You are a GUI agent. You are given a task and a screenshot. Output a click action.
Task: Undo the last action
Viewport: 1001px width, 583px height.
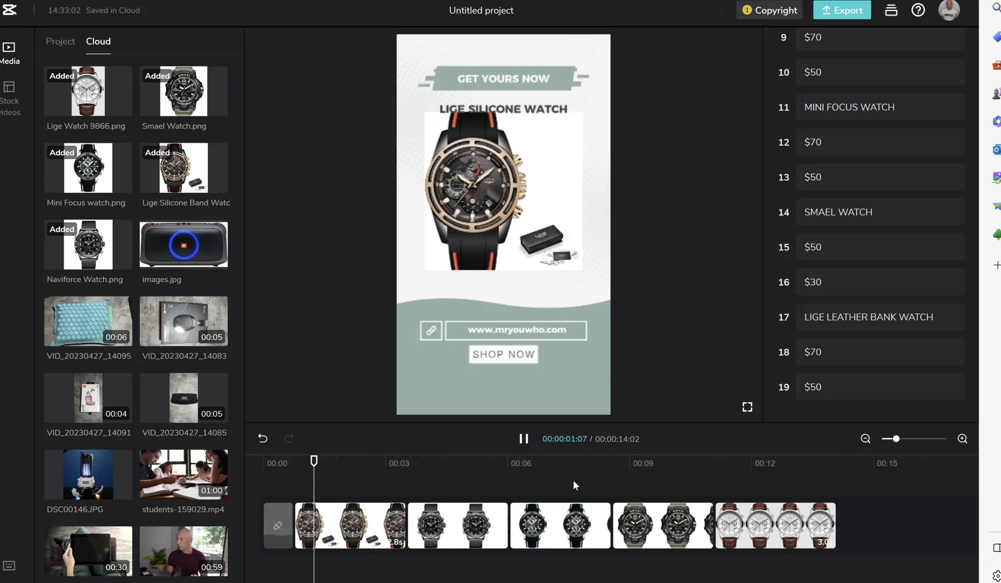[263, 438]
